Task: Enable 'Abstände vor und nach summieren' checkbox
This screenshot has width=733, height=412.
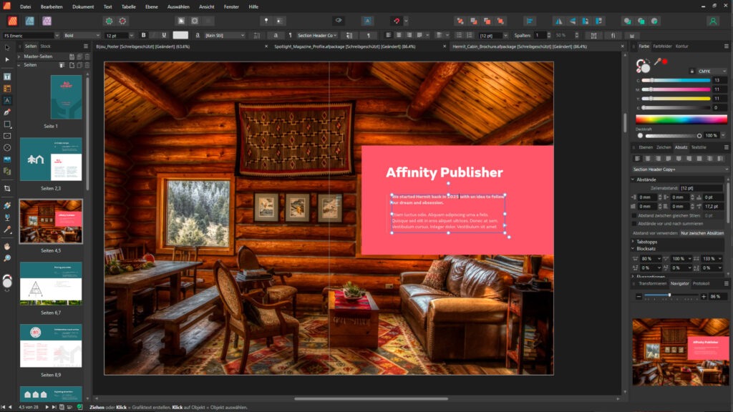Action: [634, 224]
